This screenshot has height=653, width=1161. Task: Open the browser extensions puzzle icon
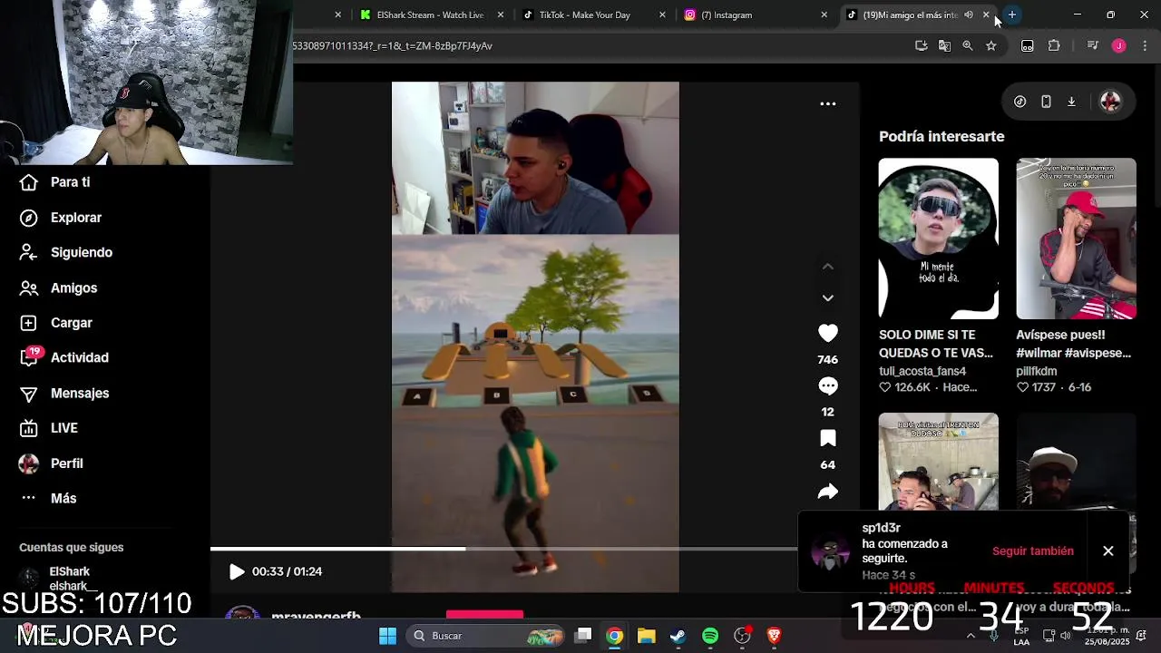coord(1054,45)
